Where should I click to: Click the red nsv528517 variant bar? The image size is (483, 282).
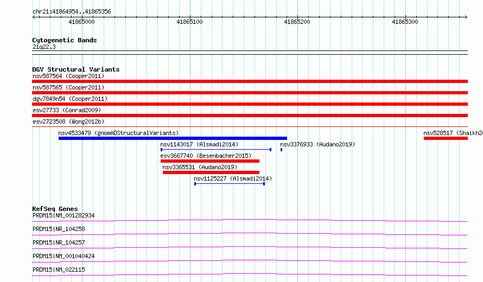[x=446, y=138]
